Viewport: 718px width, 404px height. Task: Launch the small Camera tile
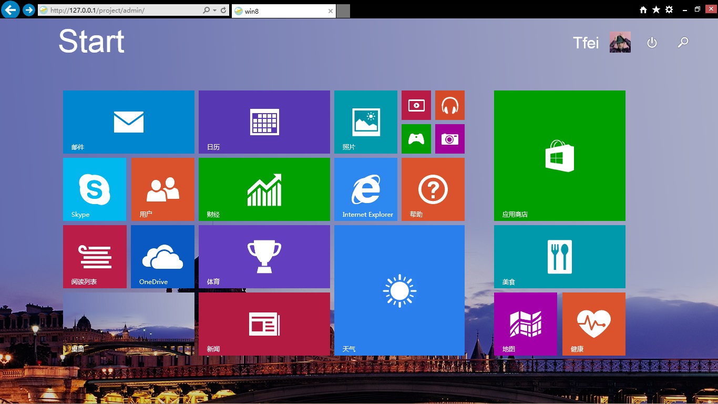pyautogui.click(x=450, y=139)
